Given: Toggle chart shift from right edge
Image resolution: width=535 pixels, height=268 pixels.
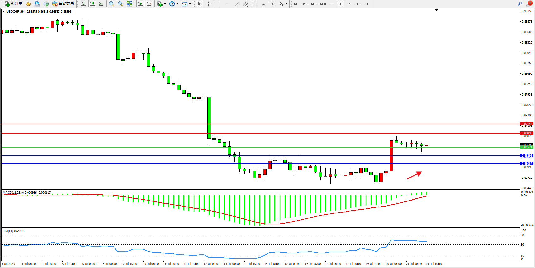Looking at the screenshot, I should tap(149, 4).
